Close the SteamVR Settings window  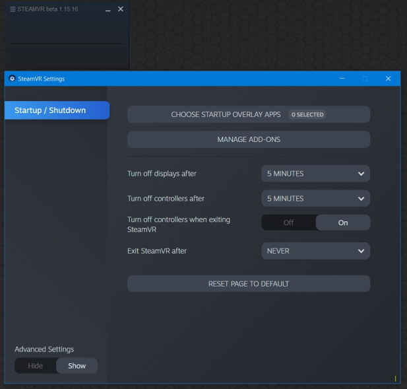click(388, 79)
